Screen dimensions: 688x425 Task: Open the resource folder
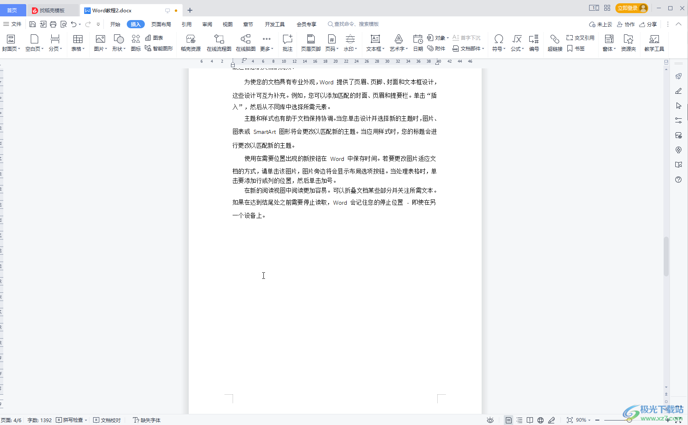pyautogui.click(x=628, y=43)
